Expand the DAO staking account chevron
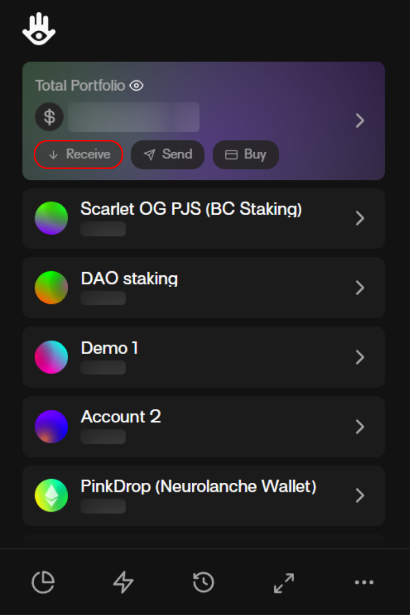This screenshot has width=410, height=615. pos(360,288)
